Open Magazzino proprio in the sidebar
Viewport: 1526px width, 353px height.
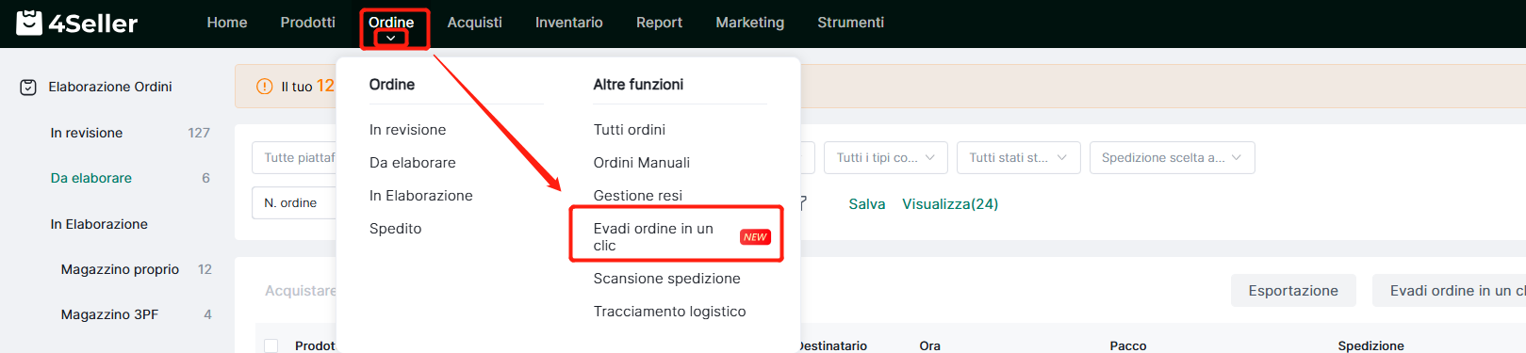pyautogui.click(x=120, y=269)
